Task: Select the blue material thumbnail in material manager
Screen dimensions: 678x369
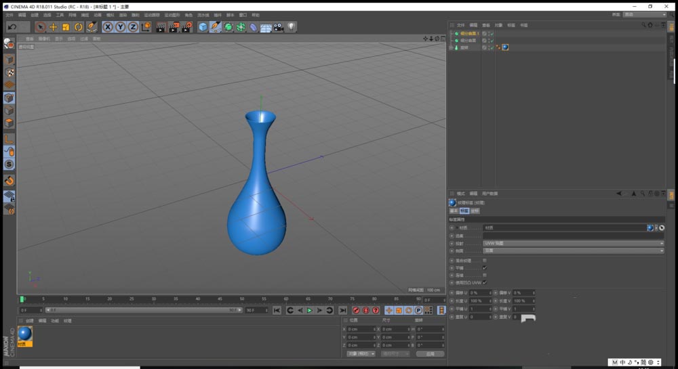Action: pos(25,334)
